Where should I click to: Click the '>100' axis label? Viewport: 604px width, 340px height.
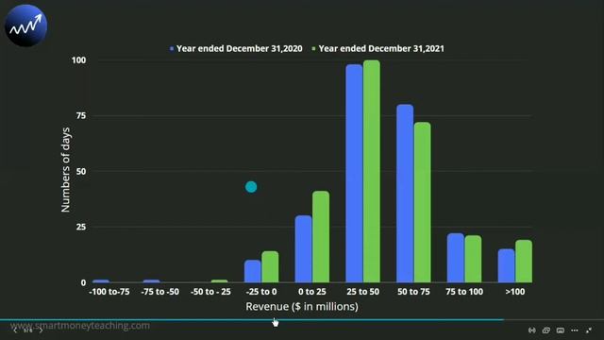point(515,292)
